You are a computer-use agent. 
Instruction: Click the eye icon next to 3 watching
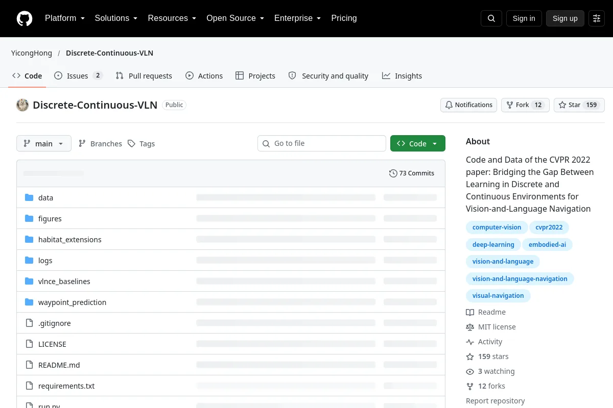click(470, 371)
